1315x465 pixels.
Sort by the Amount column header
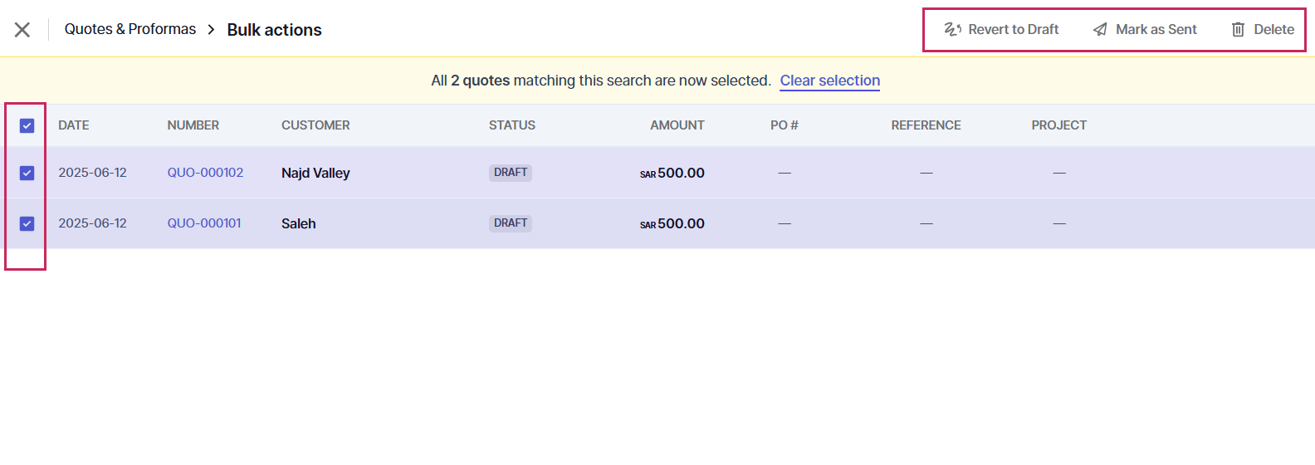tap(677, 125)
